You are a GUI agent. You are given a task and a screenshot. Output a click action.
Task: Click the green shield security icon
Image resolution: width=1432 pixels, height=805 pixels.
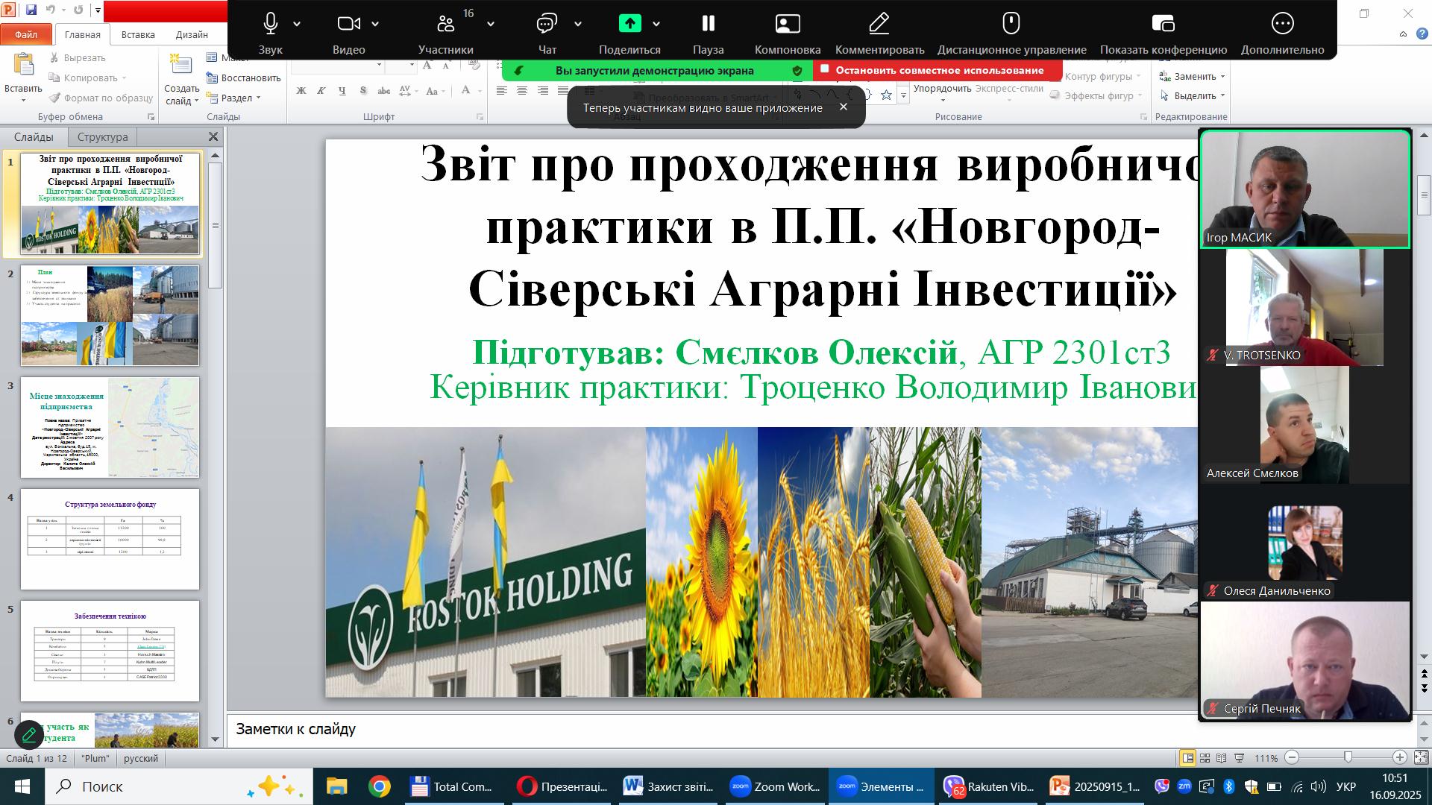797,71
